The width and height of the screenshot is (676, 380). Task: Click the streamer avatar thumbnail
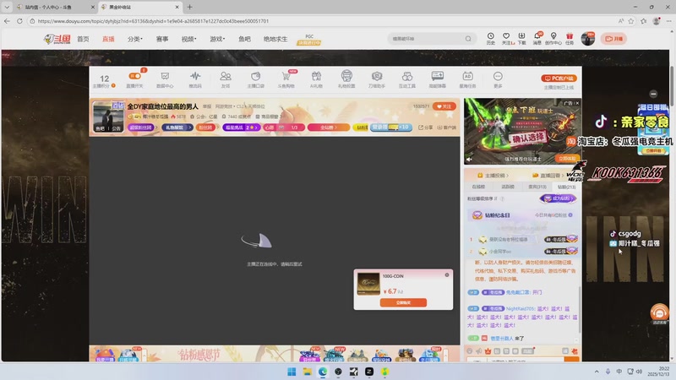108,117
